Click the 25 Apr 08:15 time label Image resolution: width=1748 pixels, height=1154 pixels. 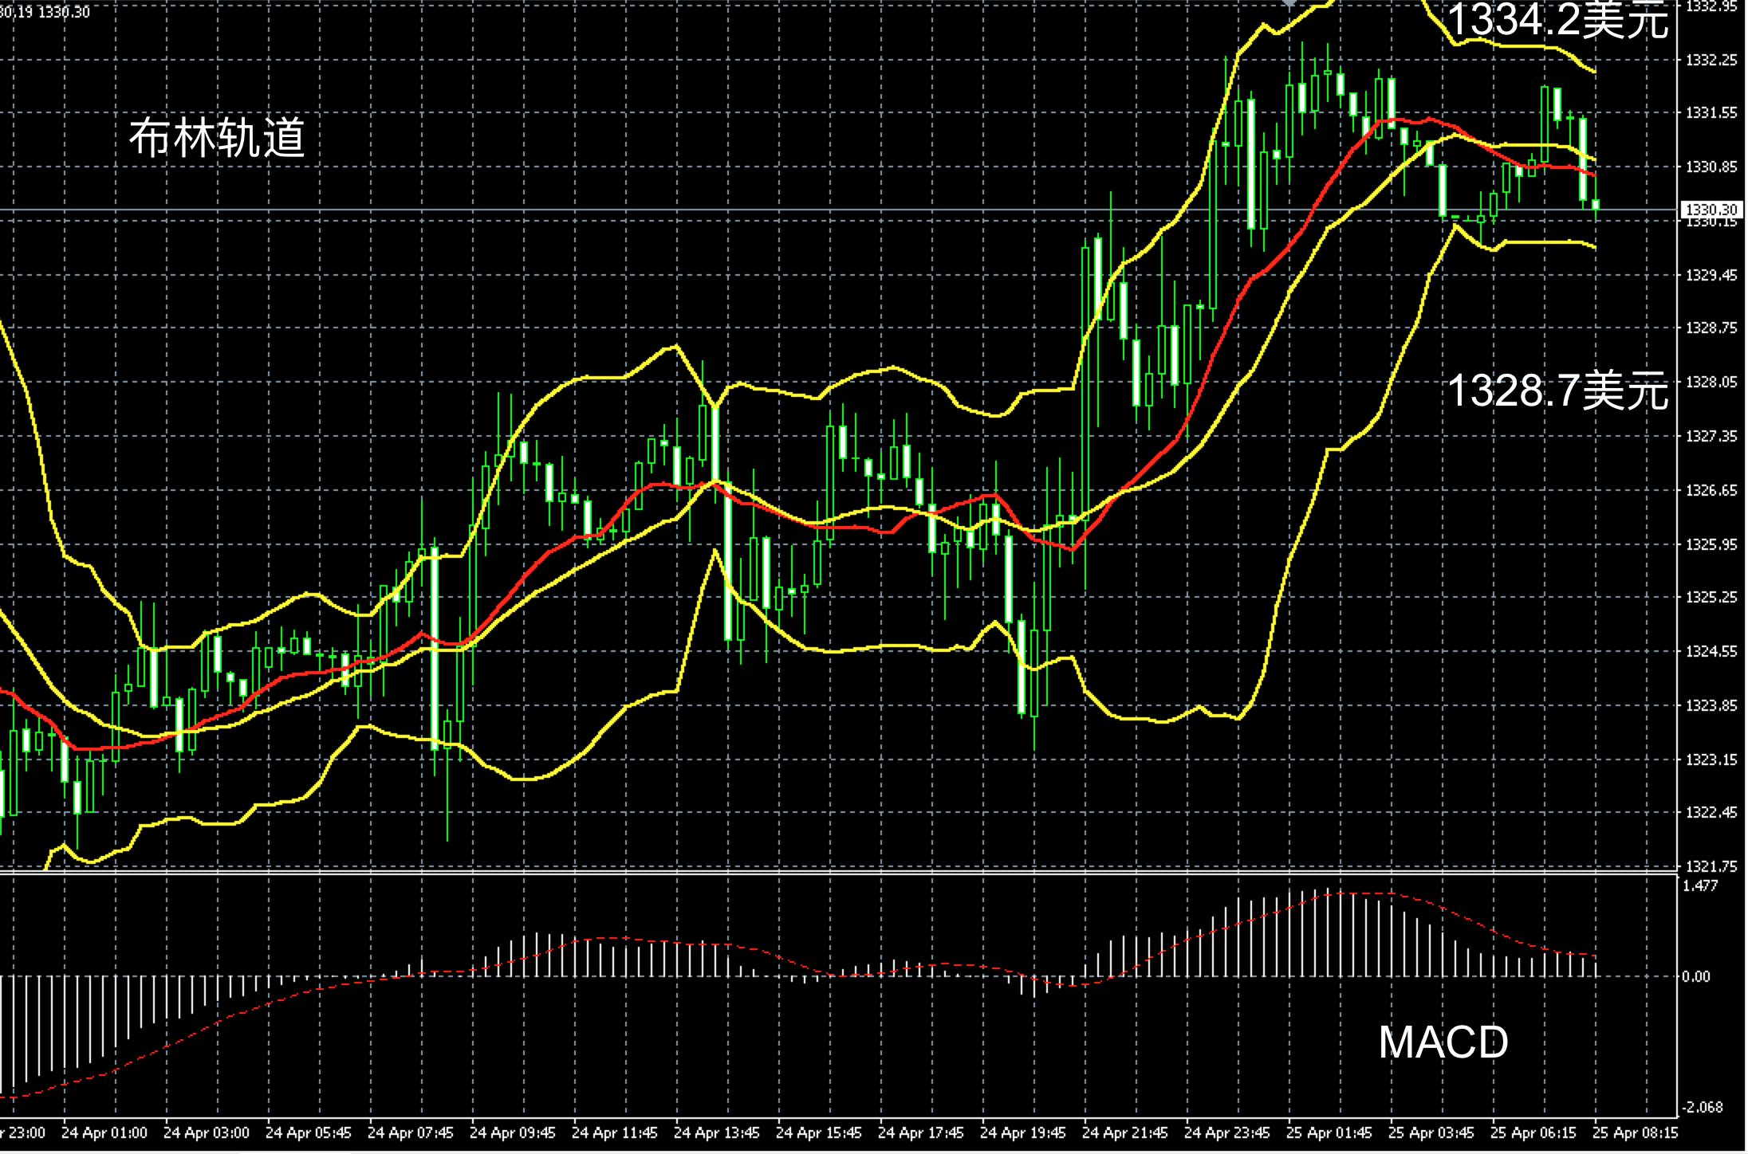(x=1636, y=1132)
